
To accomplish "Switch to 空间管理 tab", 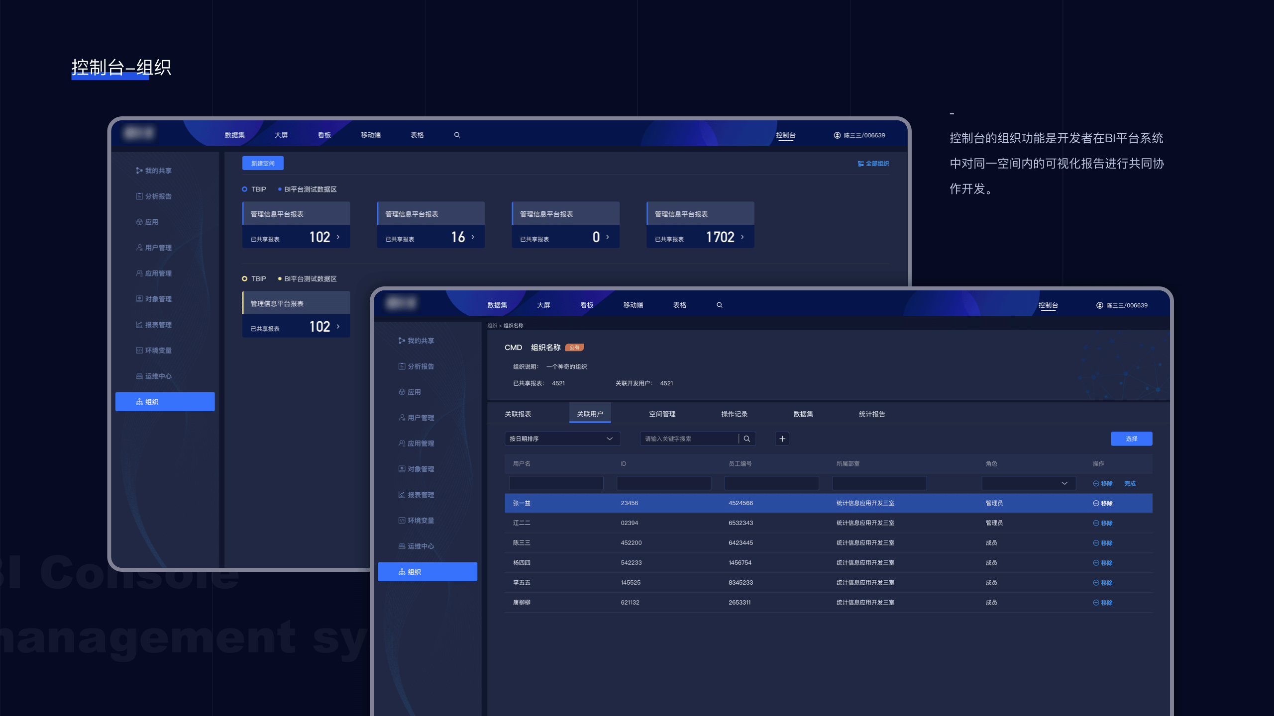I will (662, 414).
